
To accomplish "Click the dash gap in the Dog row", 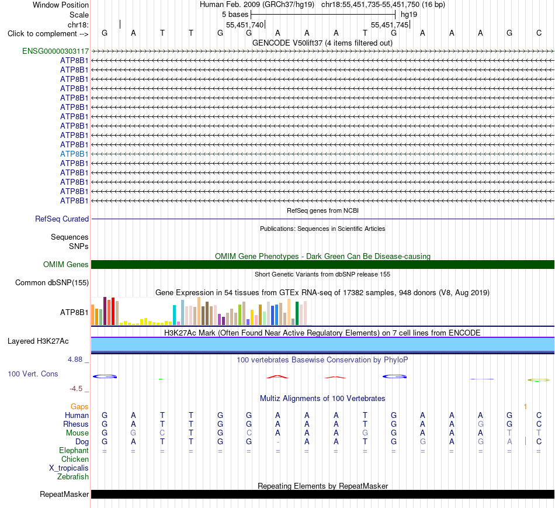I will (x=278, y=442).
